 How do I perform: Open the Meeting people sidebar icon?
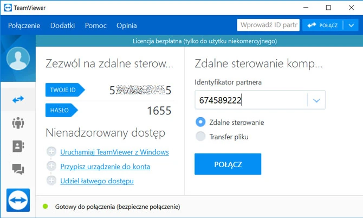tap(18, 123)
